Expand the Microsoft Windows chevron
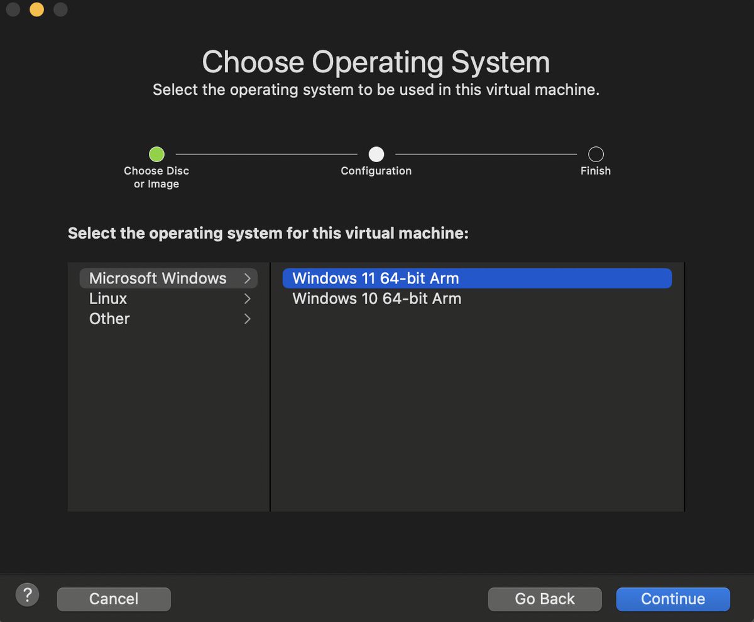Viewport: 754px width, 622px height. (x=248, y=278)
